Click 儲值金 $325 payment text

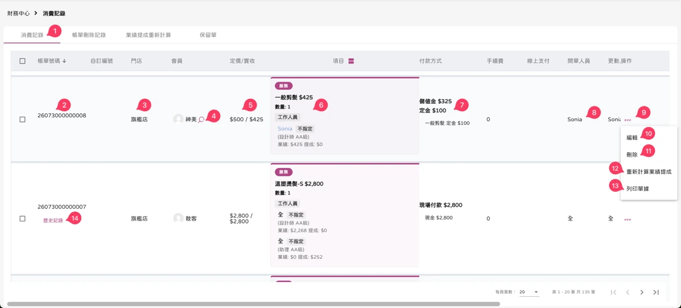pos(435,102)
